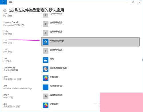Click the vertical scrollbar thumb at right edge
This screenshot has width=143, height=112.
(142, 60)
